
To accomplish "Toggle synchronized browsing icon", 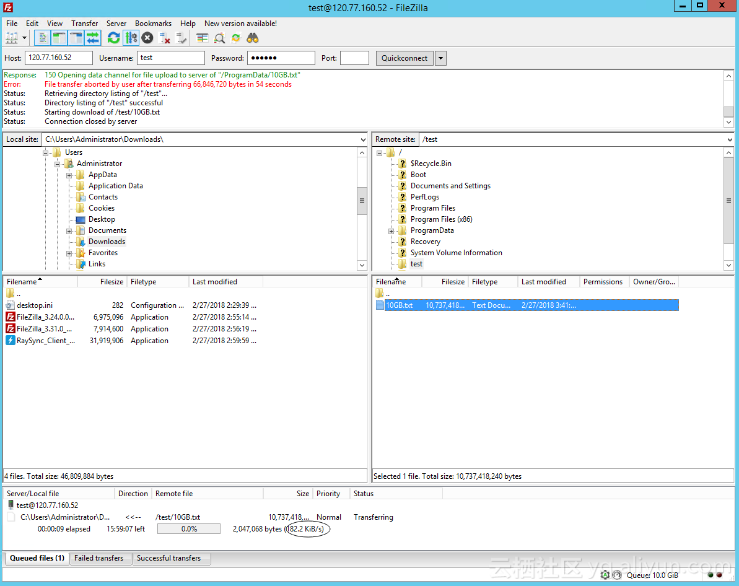I will [x=236, y=38].
